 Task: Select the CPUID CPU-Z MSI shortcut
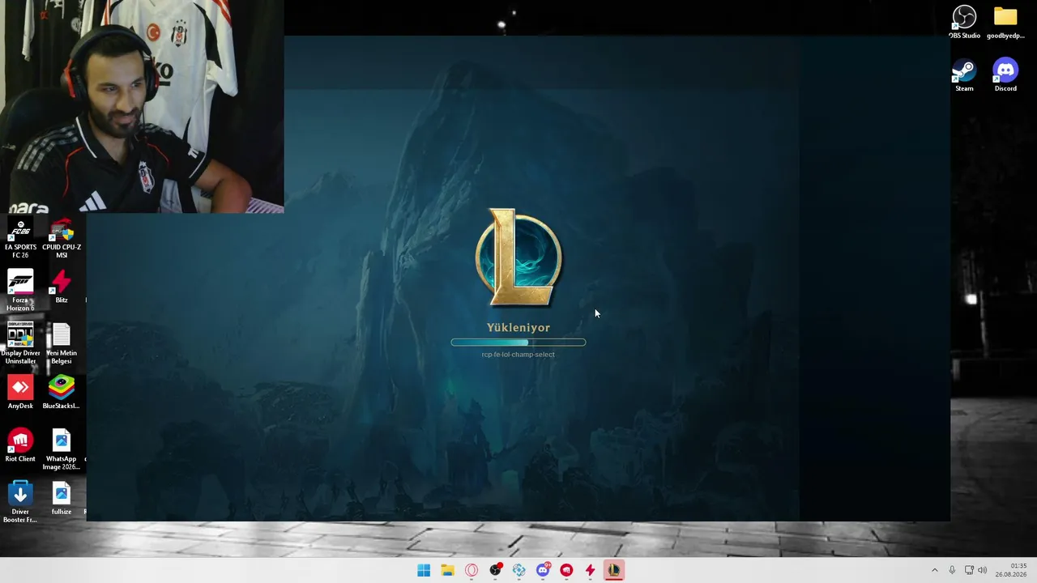[x=62, y=238]
